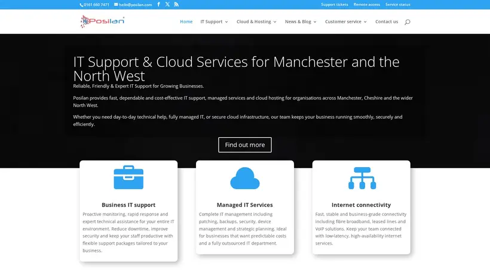Open the Remote access link
This screenshot has width=490, height=275.
[x=367, y=4]
